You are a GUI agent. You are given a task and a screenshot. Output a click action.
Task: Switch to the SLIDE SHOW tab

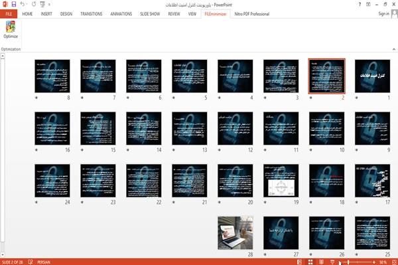(150, 14)
